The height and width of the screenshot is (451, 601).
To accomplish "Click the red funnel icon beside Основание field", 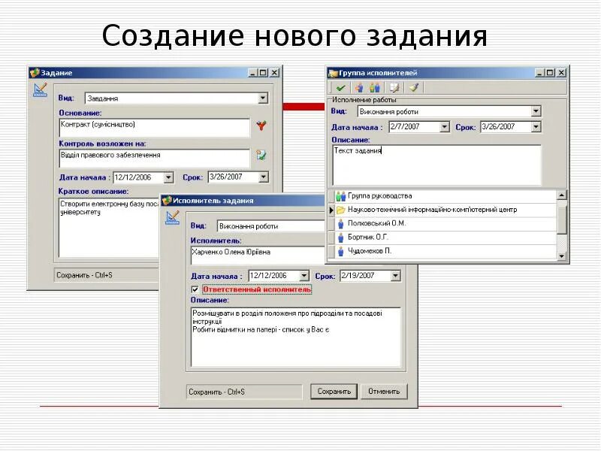I will click(x=261, y=126).
